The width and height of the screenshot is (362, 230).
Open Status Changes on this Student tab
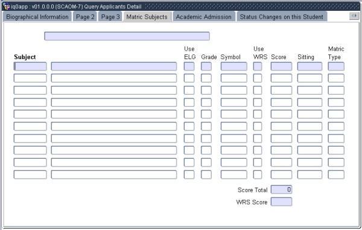[282, 17]
